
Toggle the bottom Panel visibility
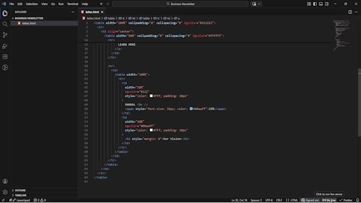[x=321, y=4]
